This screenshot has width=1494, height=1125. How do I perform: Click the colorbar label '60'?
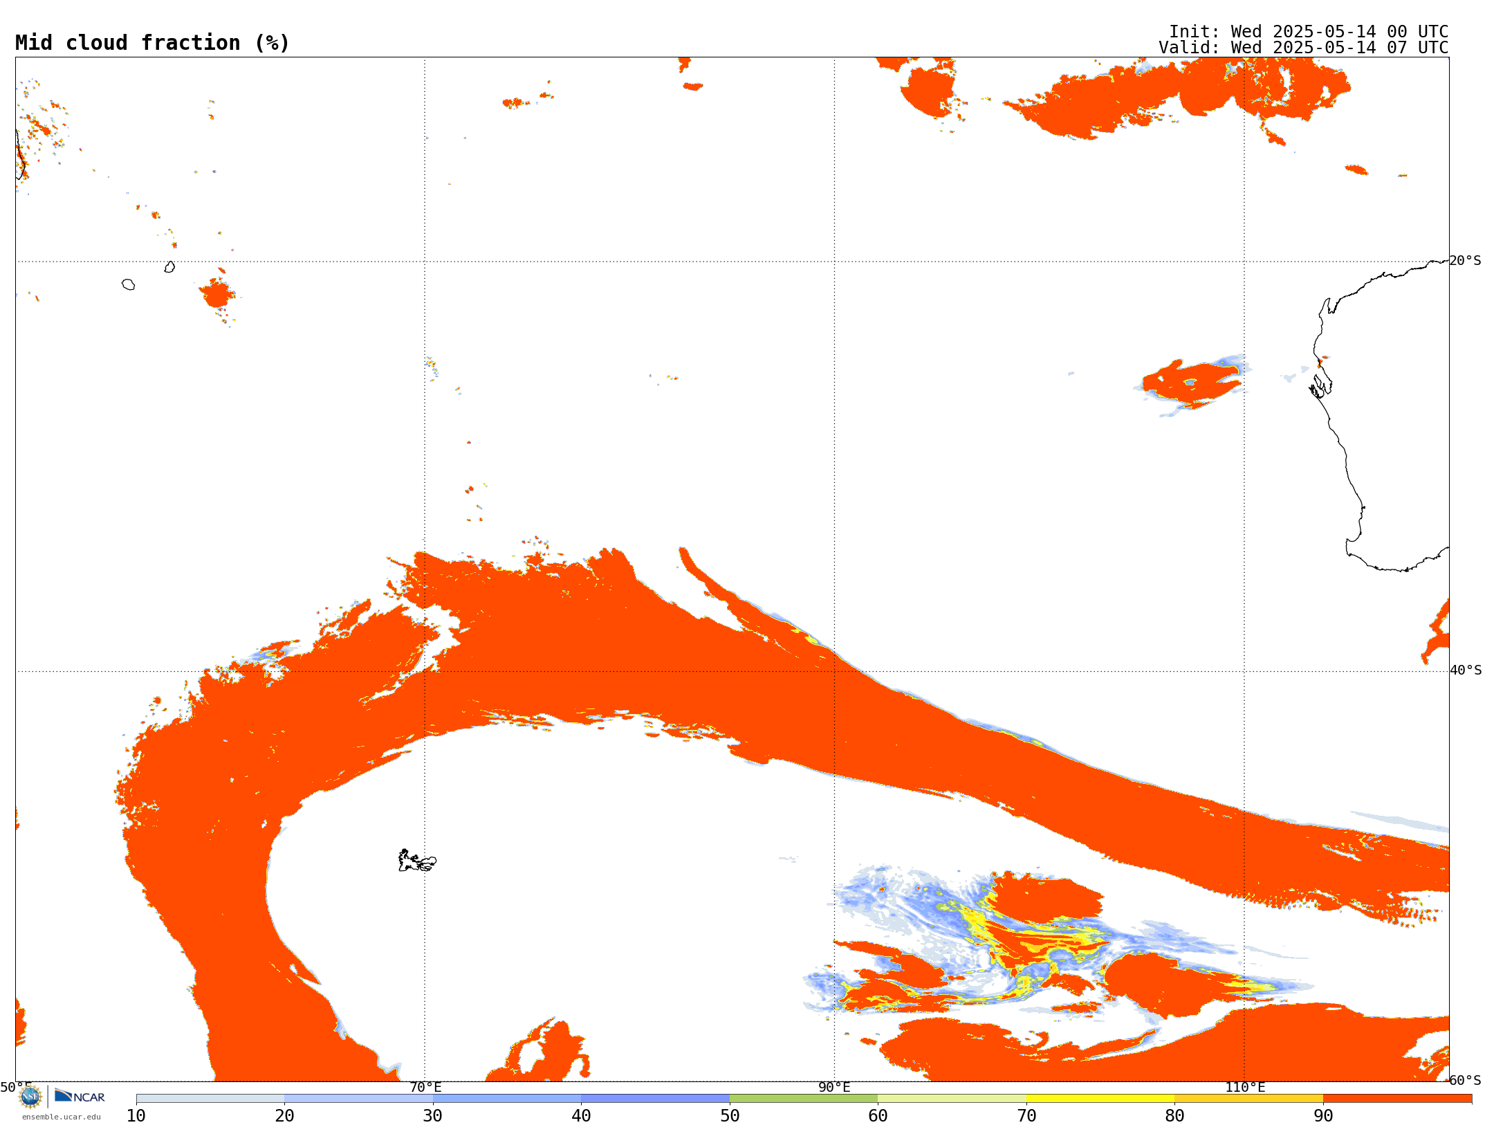(x=878, y=1116)
